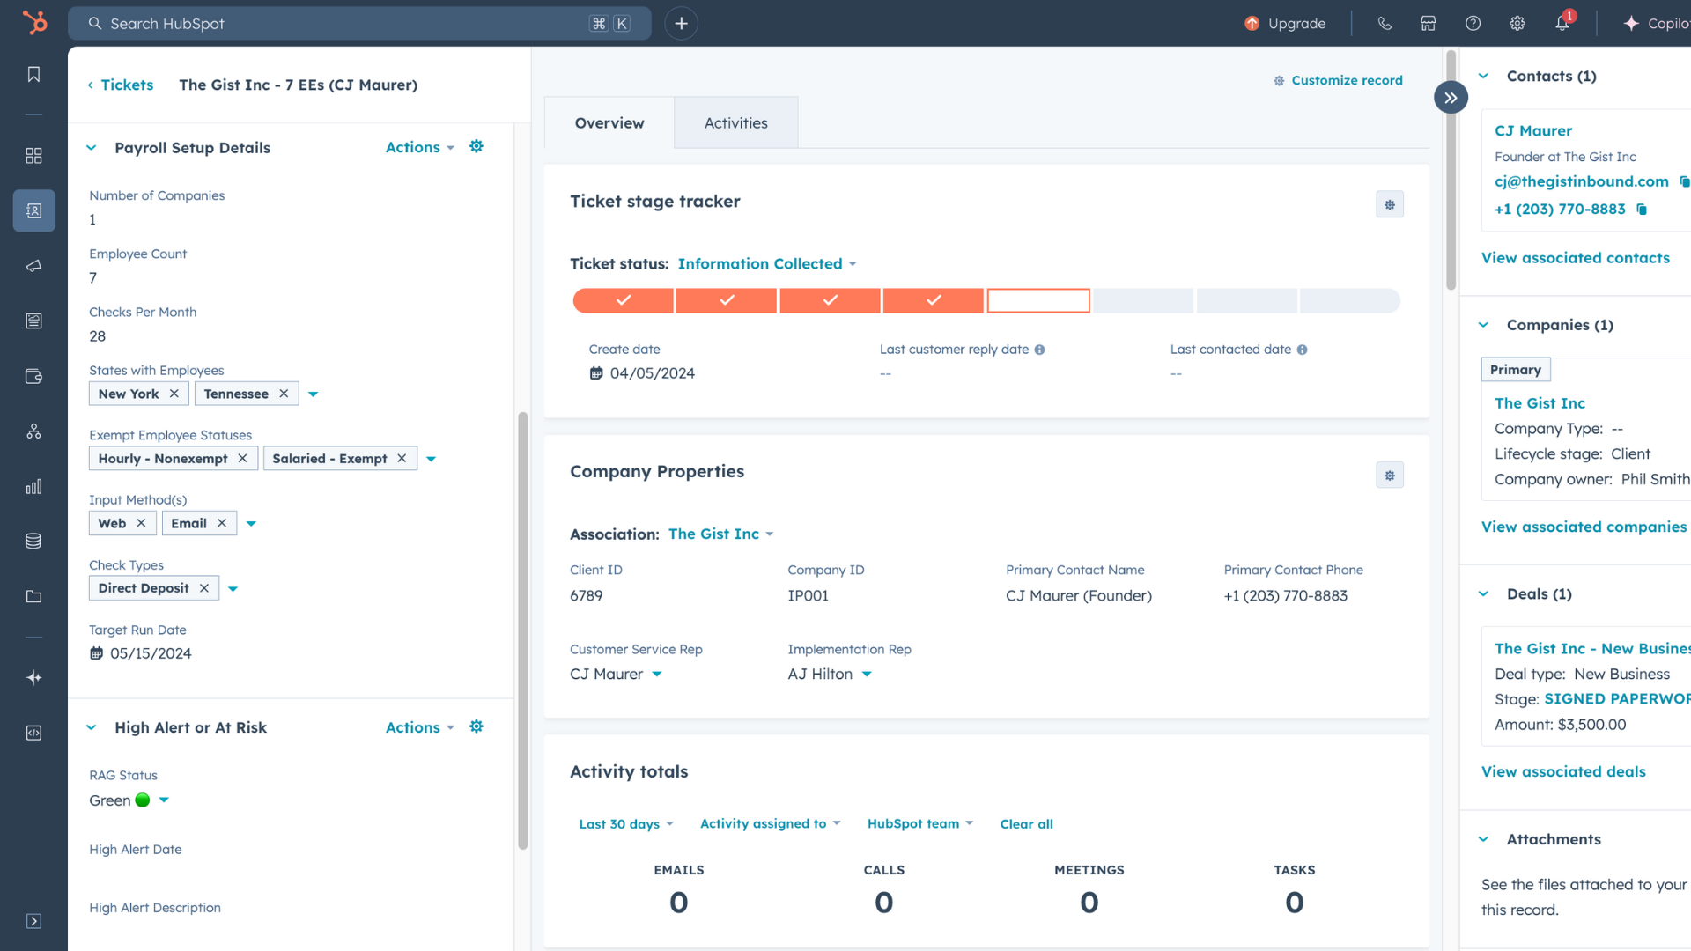Open bookmarks icon in left sidebar
1691x951 pixels.
[x=33, y=75]
